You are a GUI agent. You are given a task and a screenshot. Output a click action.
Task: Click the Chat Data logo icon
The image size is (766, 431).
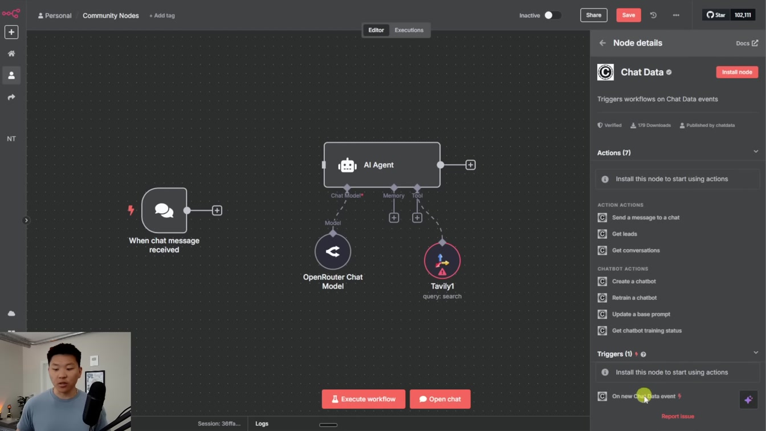tap(605, 72)
